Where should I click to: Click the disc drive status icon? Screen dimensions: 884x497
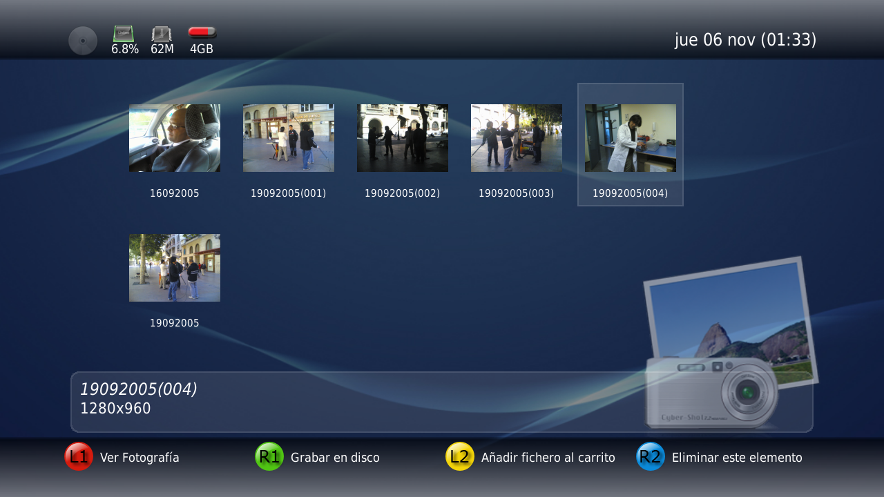coord(83,41)
